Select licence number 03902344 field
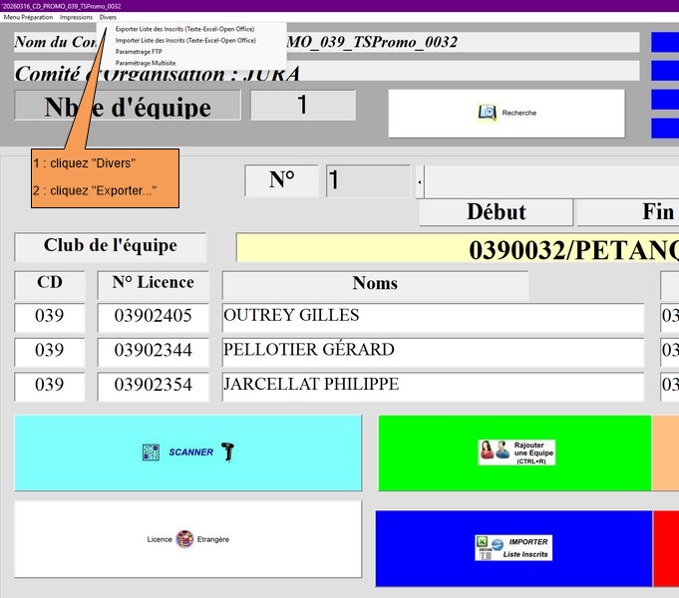This screenshot has width=679, height=598. 153,351
